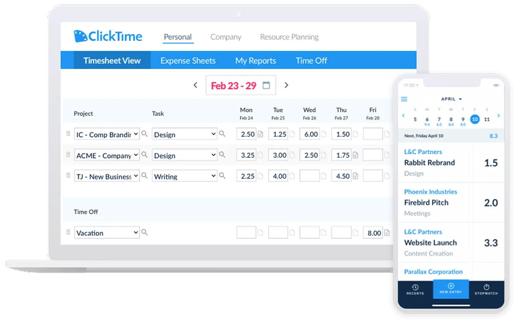
Task: Go to next week on phone calendar
Action: 498,116
